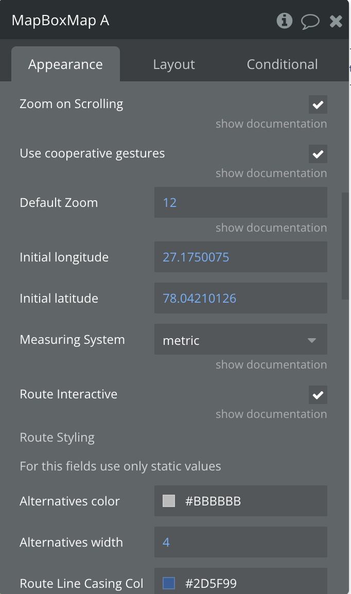Click the Alternatives color gray swatch
This screenshot has width=351, height=594.
point(169,501)
